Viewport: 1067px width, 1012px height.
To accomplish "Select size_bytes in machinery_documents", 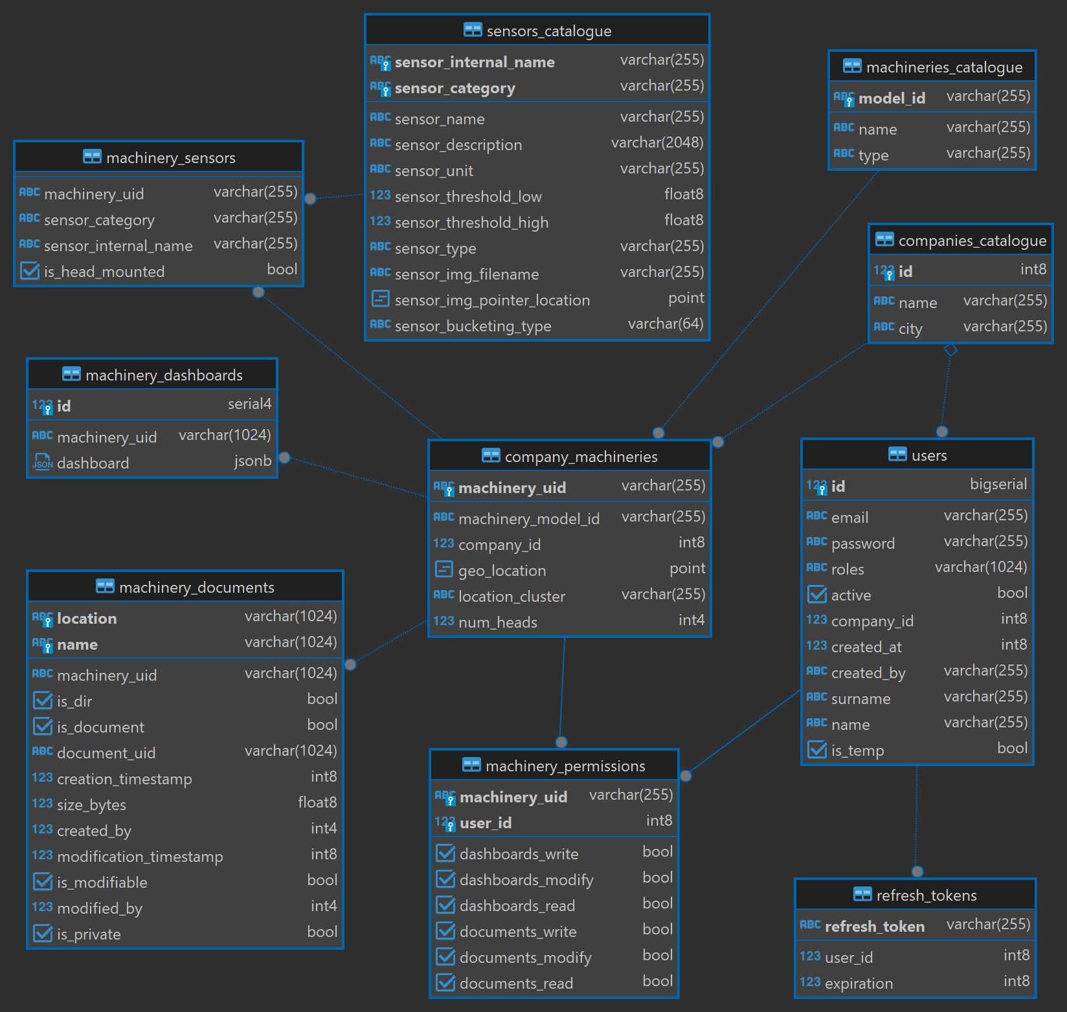I will click(x=185, y=804).
